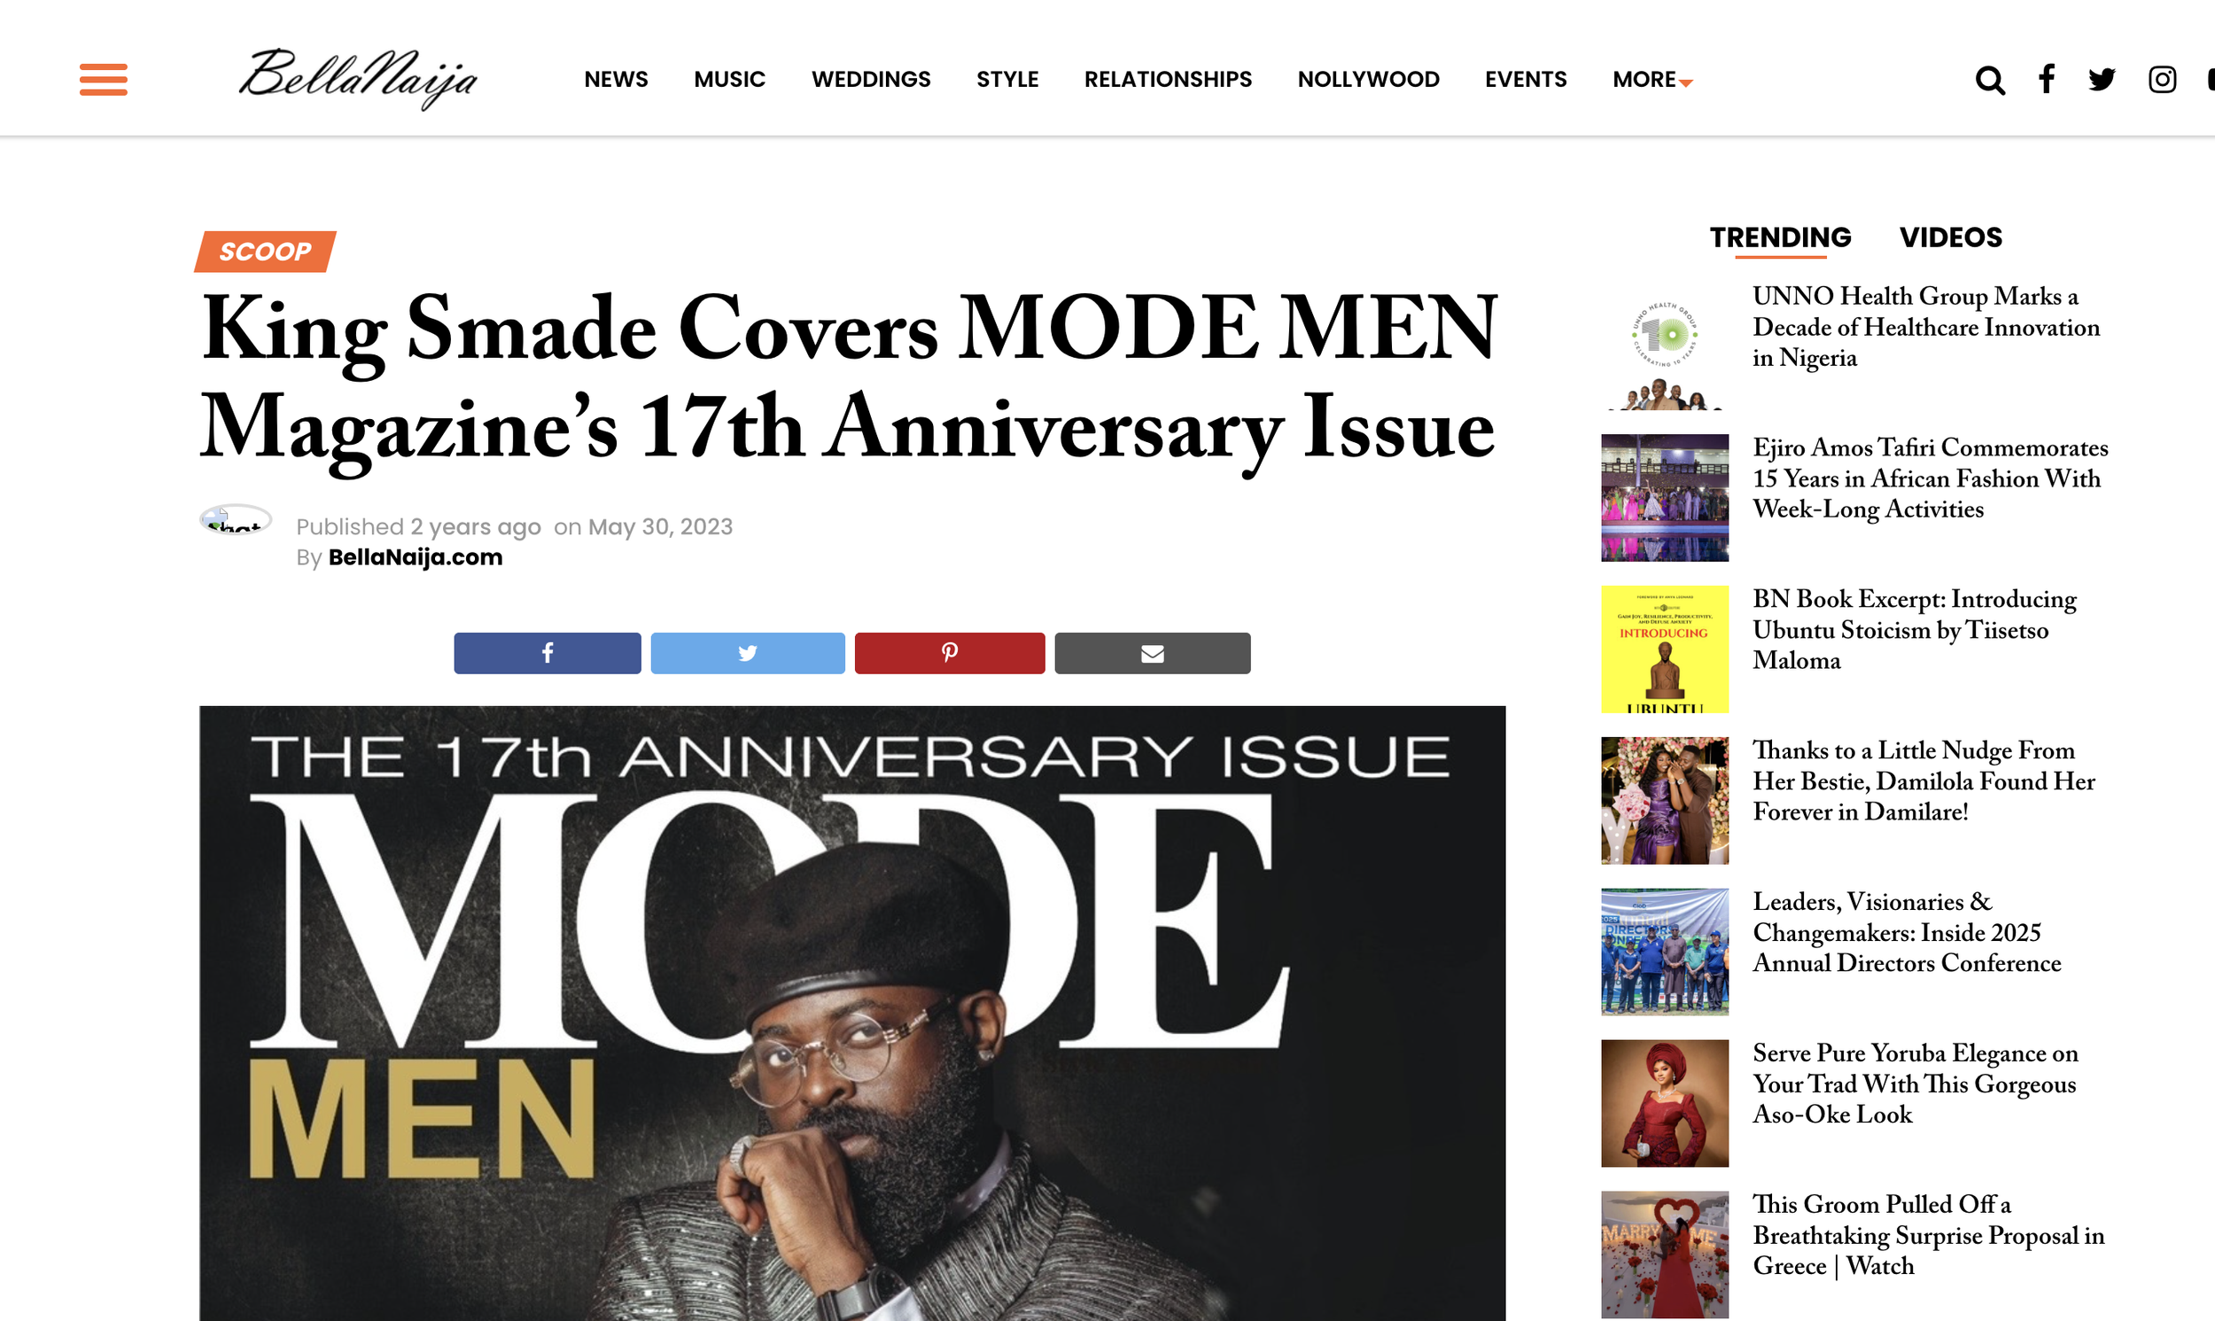Switch to the VIDEOS tab
Viewport: 2215px width, 1321px height.
pyautogui.click(x=1950, y=237)
